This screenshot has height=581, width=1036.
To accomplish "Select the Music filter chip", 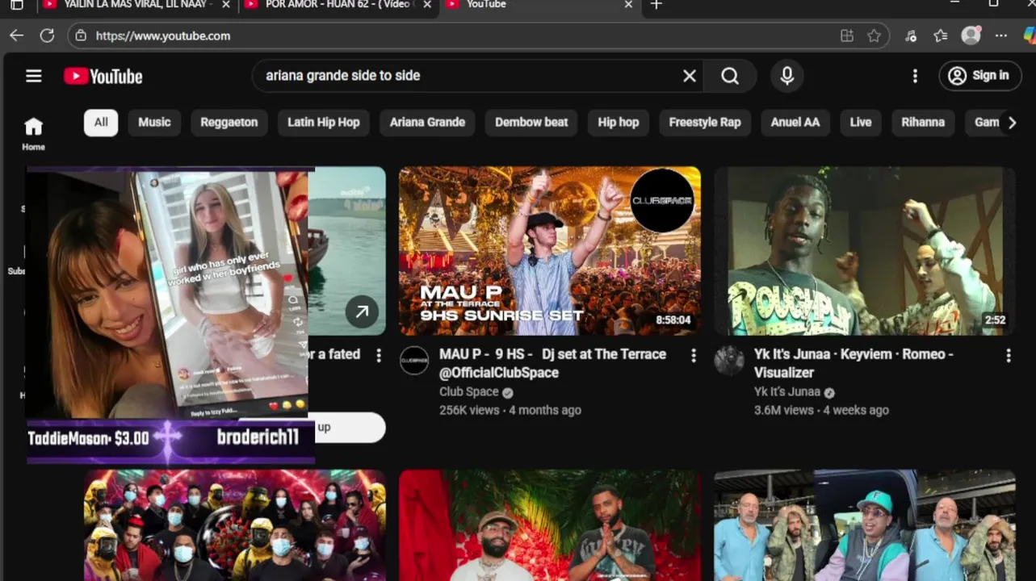I will (154, 123).
